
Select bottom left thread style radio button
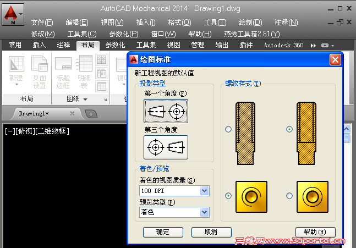[x=228, y=196]
